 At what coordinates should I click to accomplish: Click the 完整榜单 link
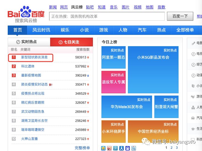tap(82, 148)
